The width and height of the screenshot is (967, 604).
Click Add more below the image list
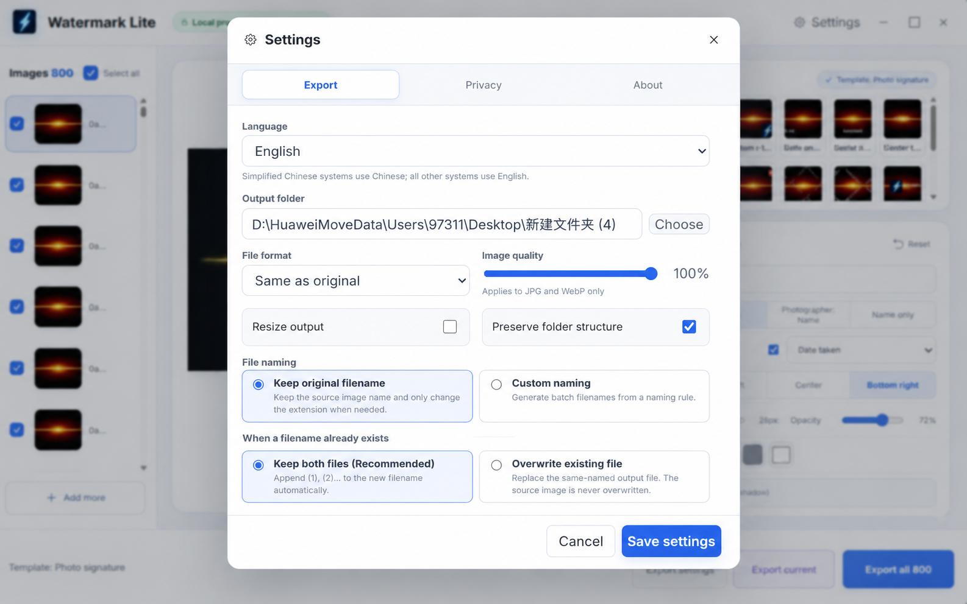coord(76,497)
